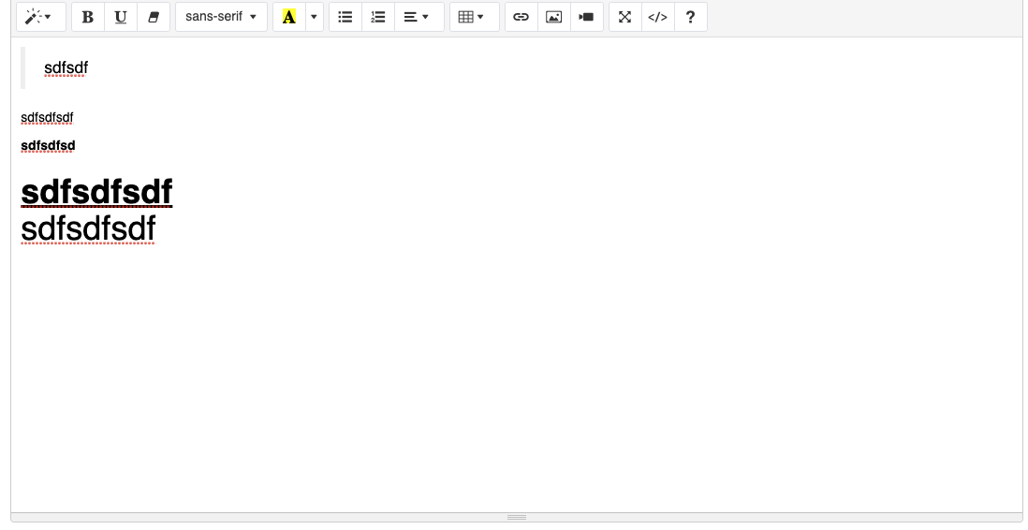The image size is (1028, 530).
Task: Click the blockquote text sdfsdf
Action: (x=66, y=67)
